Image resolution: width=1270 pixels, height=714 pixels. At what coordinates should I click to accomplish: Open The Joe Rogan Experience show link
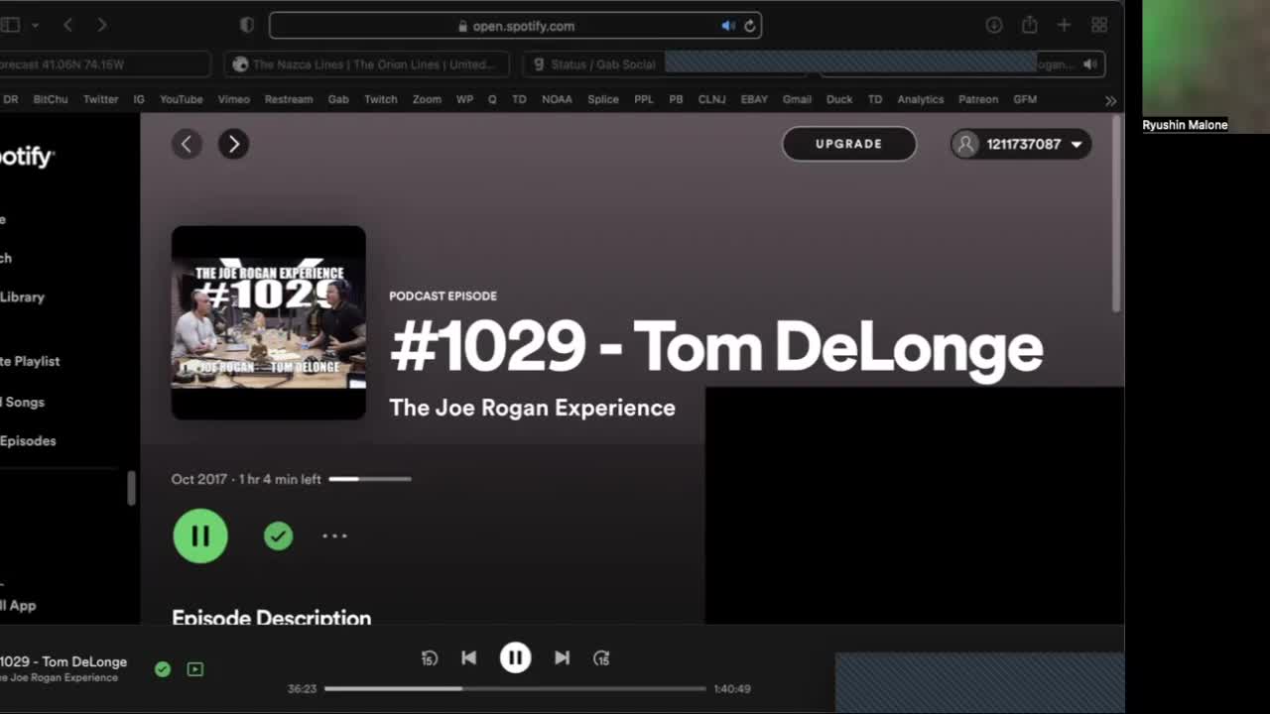(x=532, y=408)
